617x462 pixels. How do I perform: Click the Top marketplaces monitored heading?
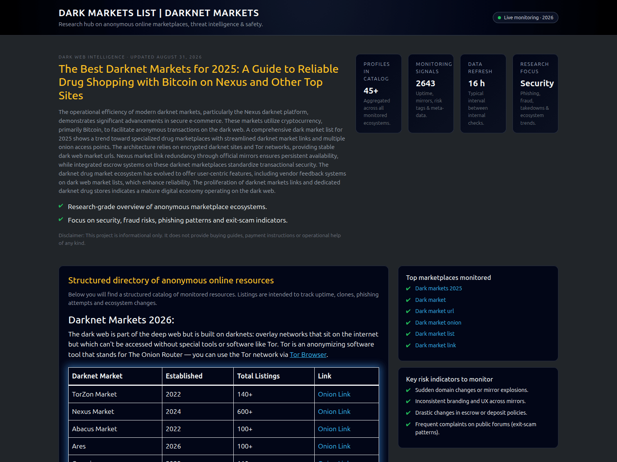pos(448,278)
